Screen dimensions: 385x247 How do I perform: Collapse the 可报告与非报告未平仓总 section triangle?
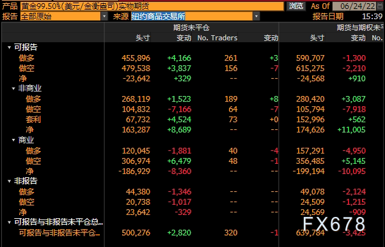click(x=10, y=223)
